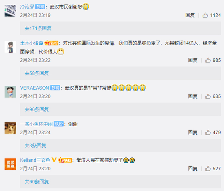Expand 共171条回复 replies
This screenshot has height=191, width=224.
click(x=38, y=28)
